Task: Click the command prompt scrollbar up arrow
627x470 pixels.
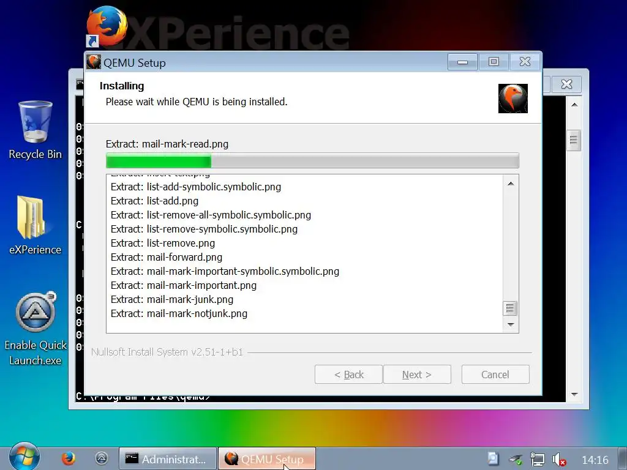Action: click(574, 105)
